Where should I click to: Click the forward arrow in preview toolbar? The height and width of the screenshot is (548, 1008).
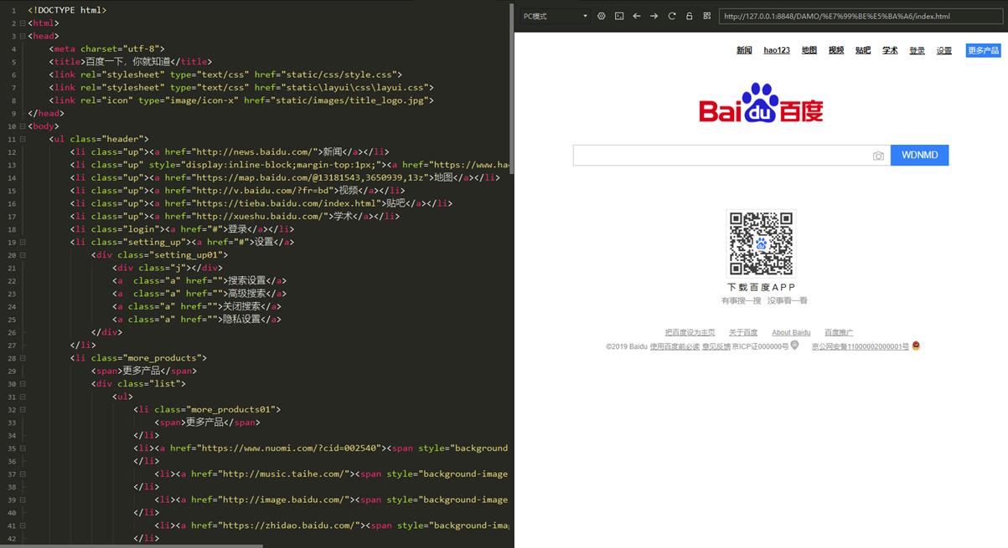(x=654, y=16)
